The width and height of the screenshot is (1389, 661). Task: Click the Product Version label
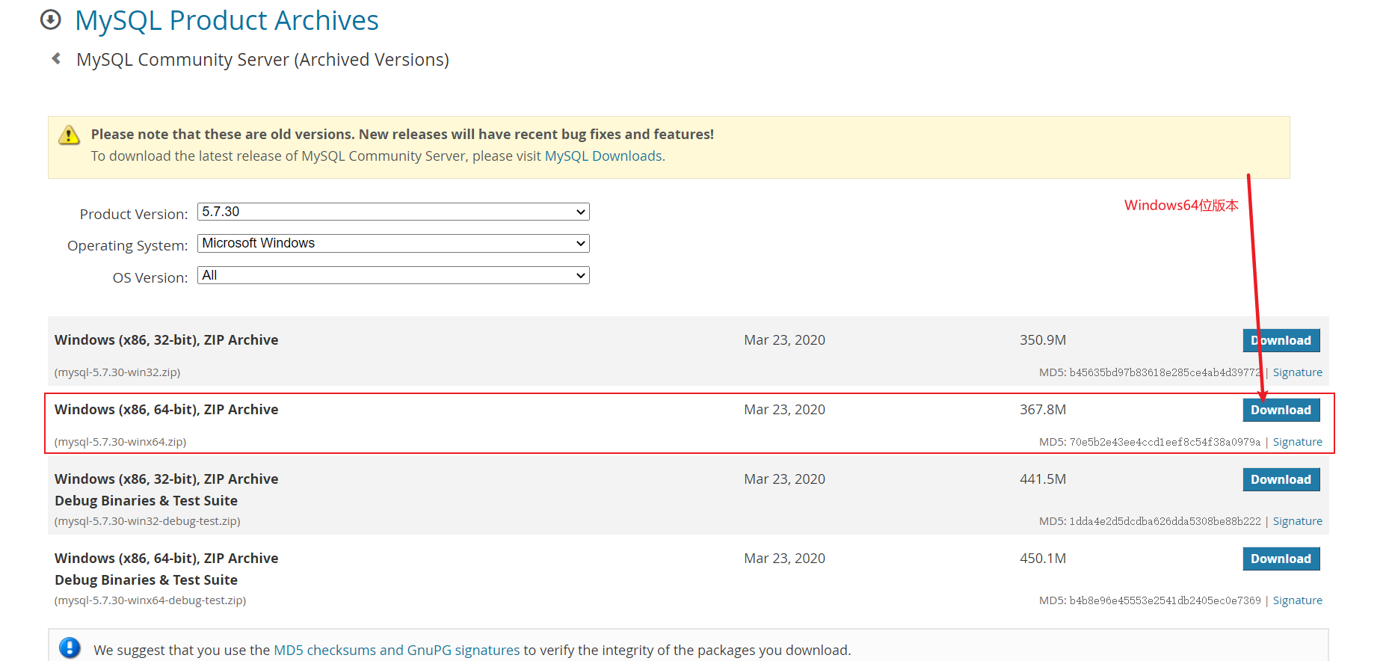click(x=134, y=214)
